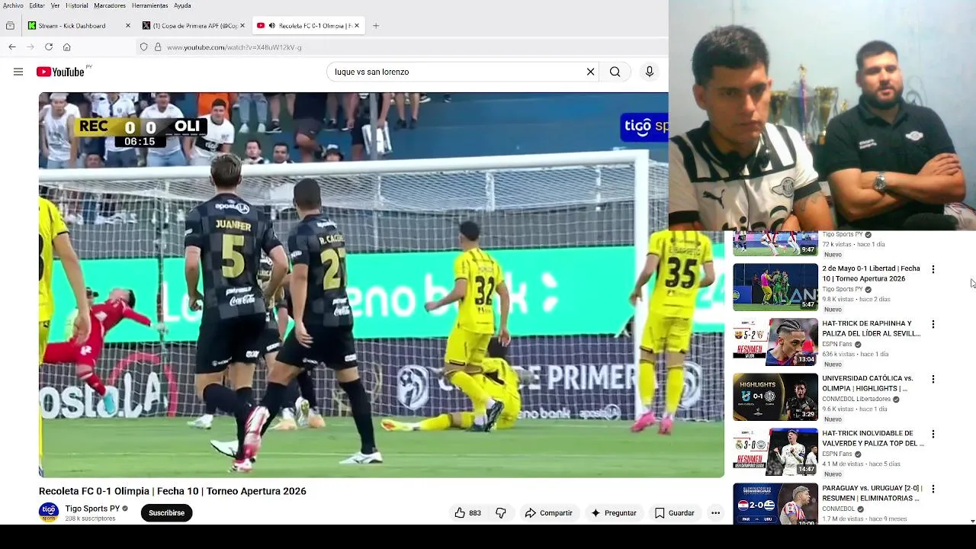Screen dimensions: 976x549
Task: Clear the search text with X
Action: tap(590, 72)
